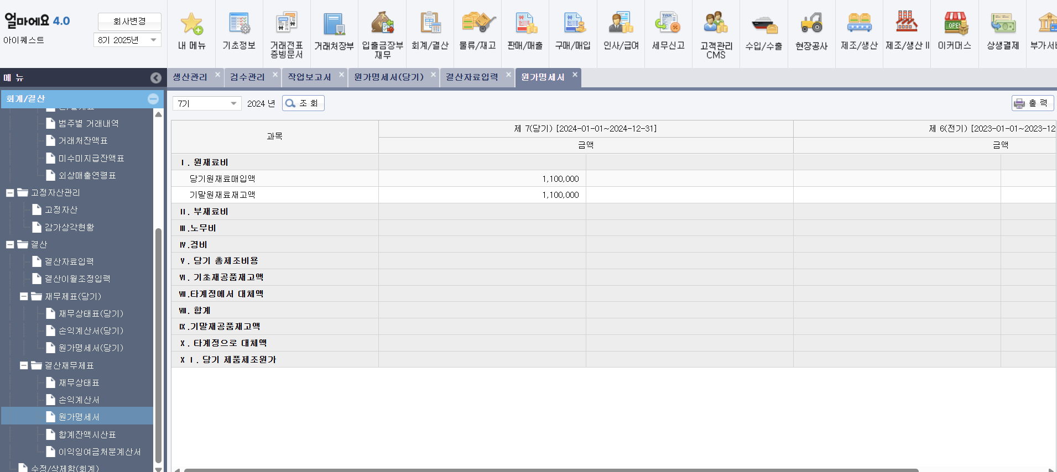Open the 7기 term dropdown
This screenshot has width=1057, height=472.
tap(207, 103)
